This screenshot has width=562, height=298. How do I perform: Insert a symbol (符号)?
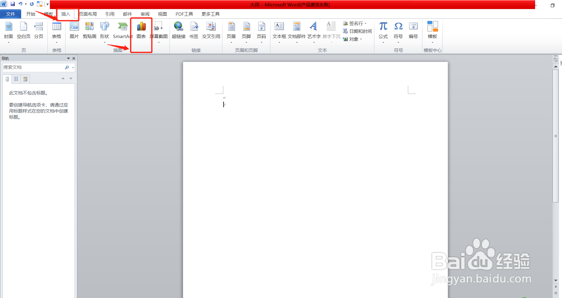[398, 32]
